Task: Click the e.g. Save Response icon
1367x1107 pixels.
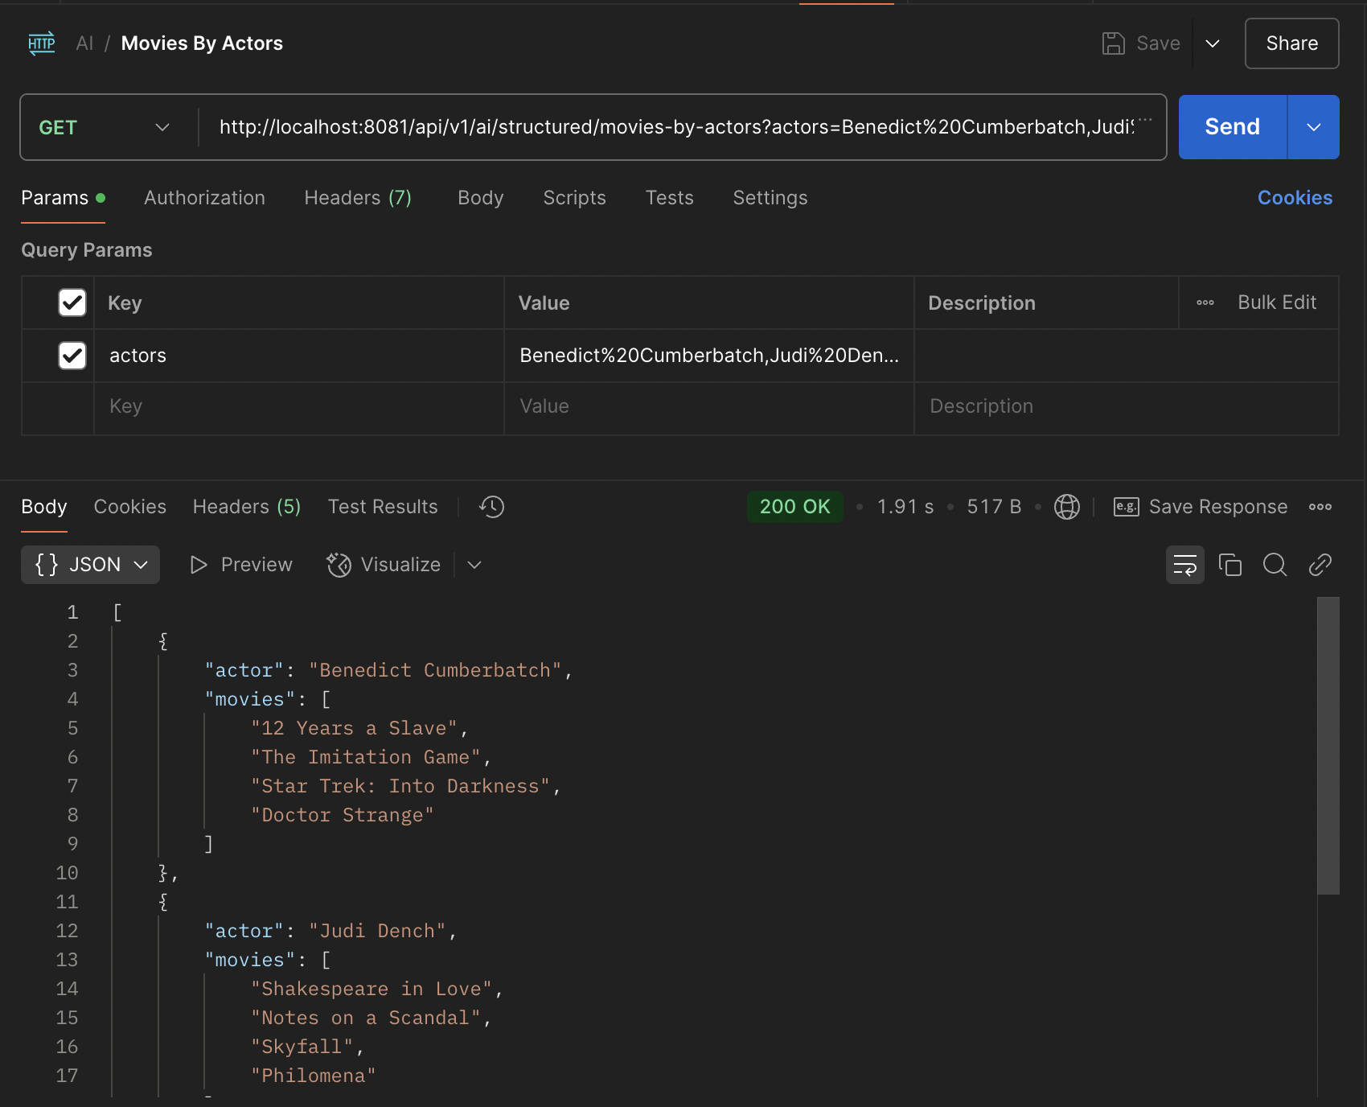Action: click(x=1126, y=507)
